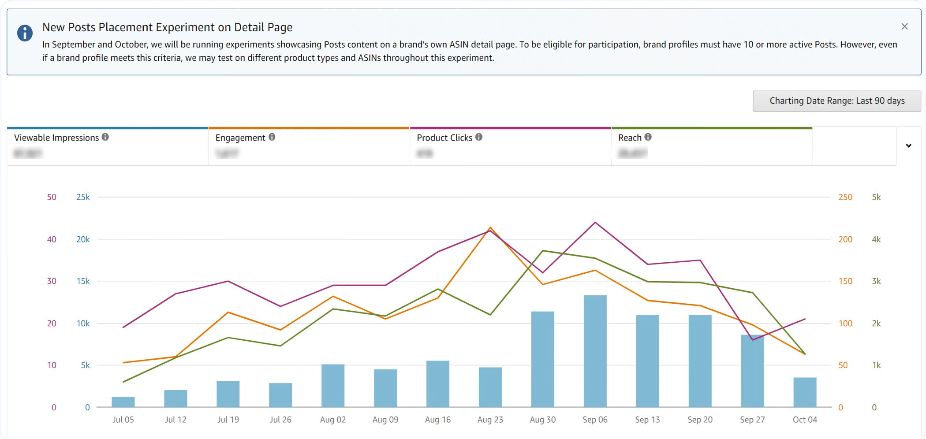Click the Aug 30 impressions bar

(542, 359)
